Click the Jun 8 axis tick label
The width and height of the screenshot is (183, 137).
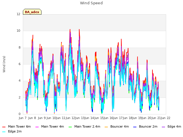(32, 118)
